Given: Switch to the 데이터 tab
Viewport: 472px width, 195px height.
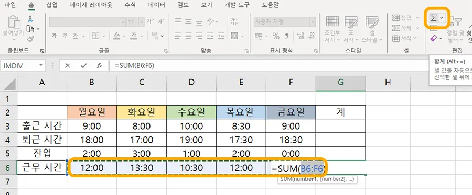Looking at the screenshot, I should 156,5.
